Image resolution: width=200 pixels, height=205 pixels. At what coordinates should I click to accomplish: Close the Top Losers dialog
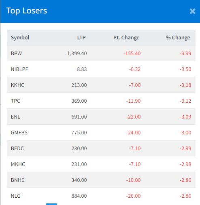(x=192, y=11)
